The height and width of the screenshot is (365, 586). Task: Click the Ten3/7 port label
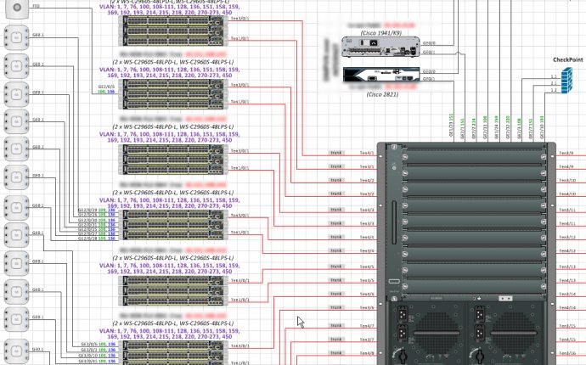[367, 340]
